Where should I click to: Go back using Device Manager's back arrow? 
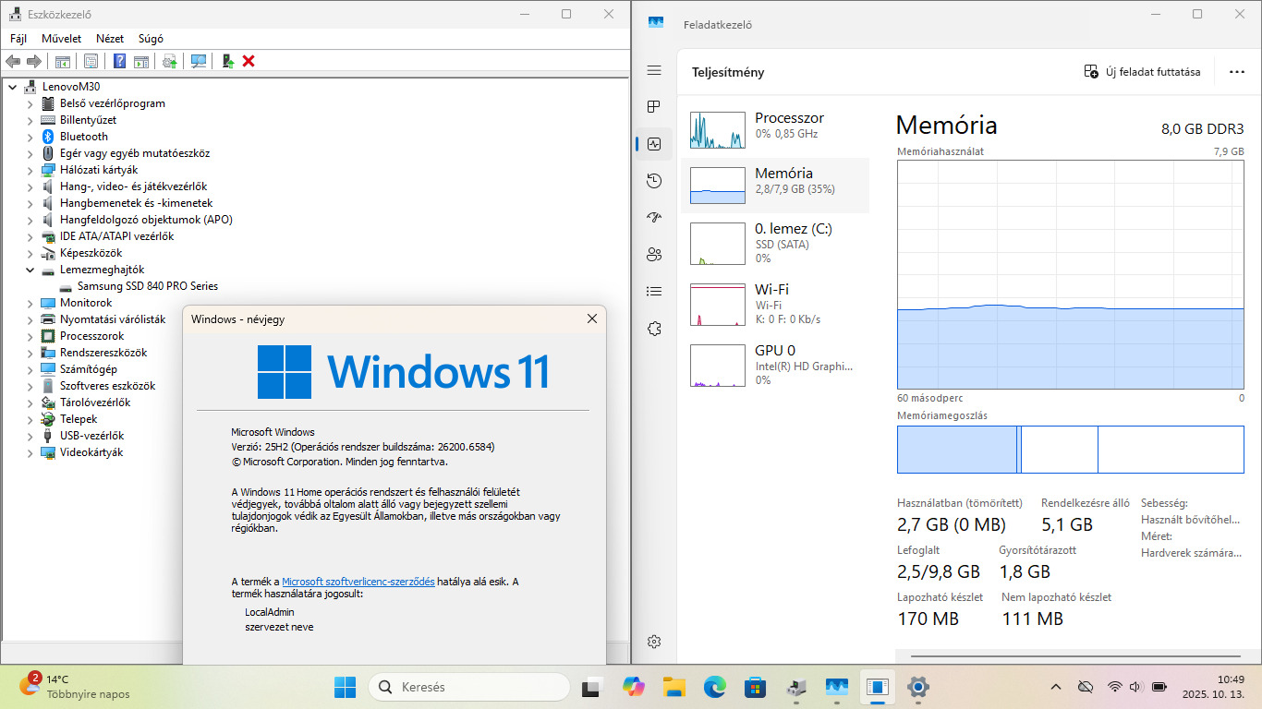tap(13, 61)
